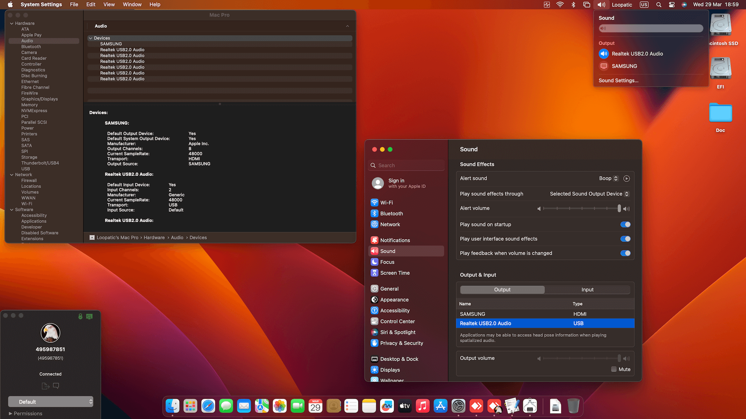
Task: Open the volume icon in the menu bar
Action: click(x=601, y=5)
